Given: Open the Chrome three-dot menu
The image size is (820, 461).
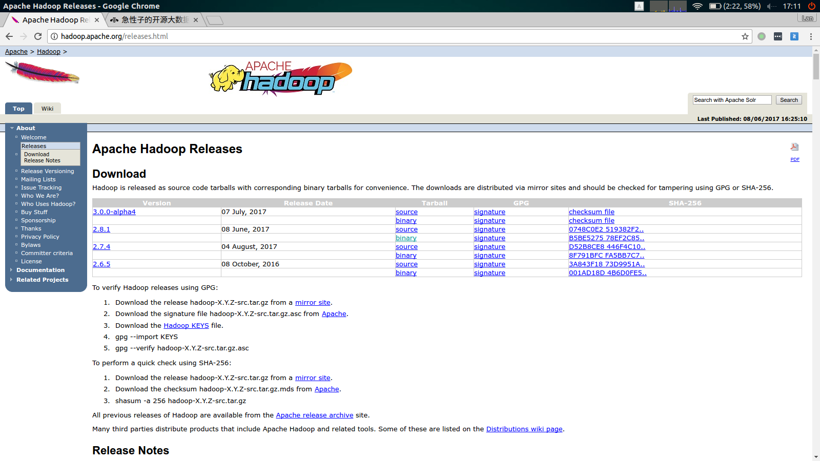Looking at the screenshot, I should click(x=811, y=36).
